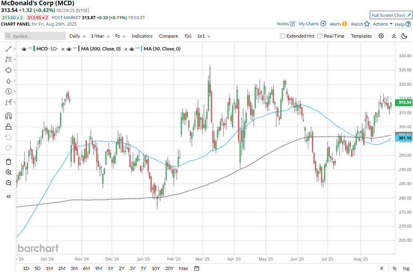Switch to dark mode
This screenshot has height=272, width=413.
tap(404, 36)
